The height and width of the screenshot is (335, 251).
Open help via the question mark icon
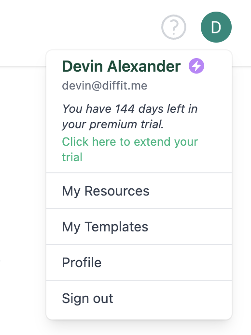click(x=174, y=27)
